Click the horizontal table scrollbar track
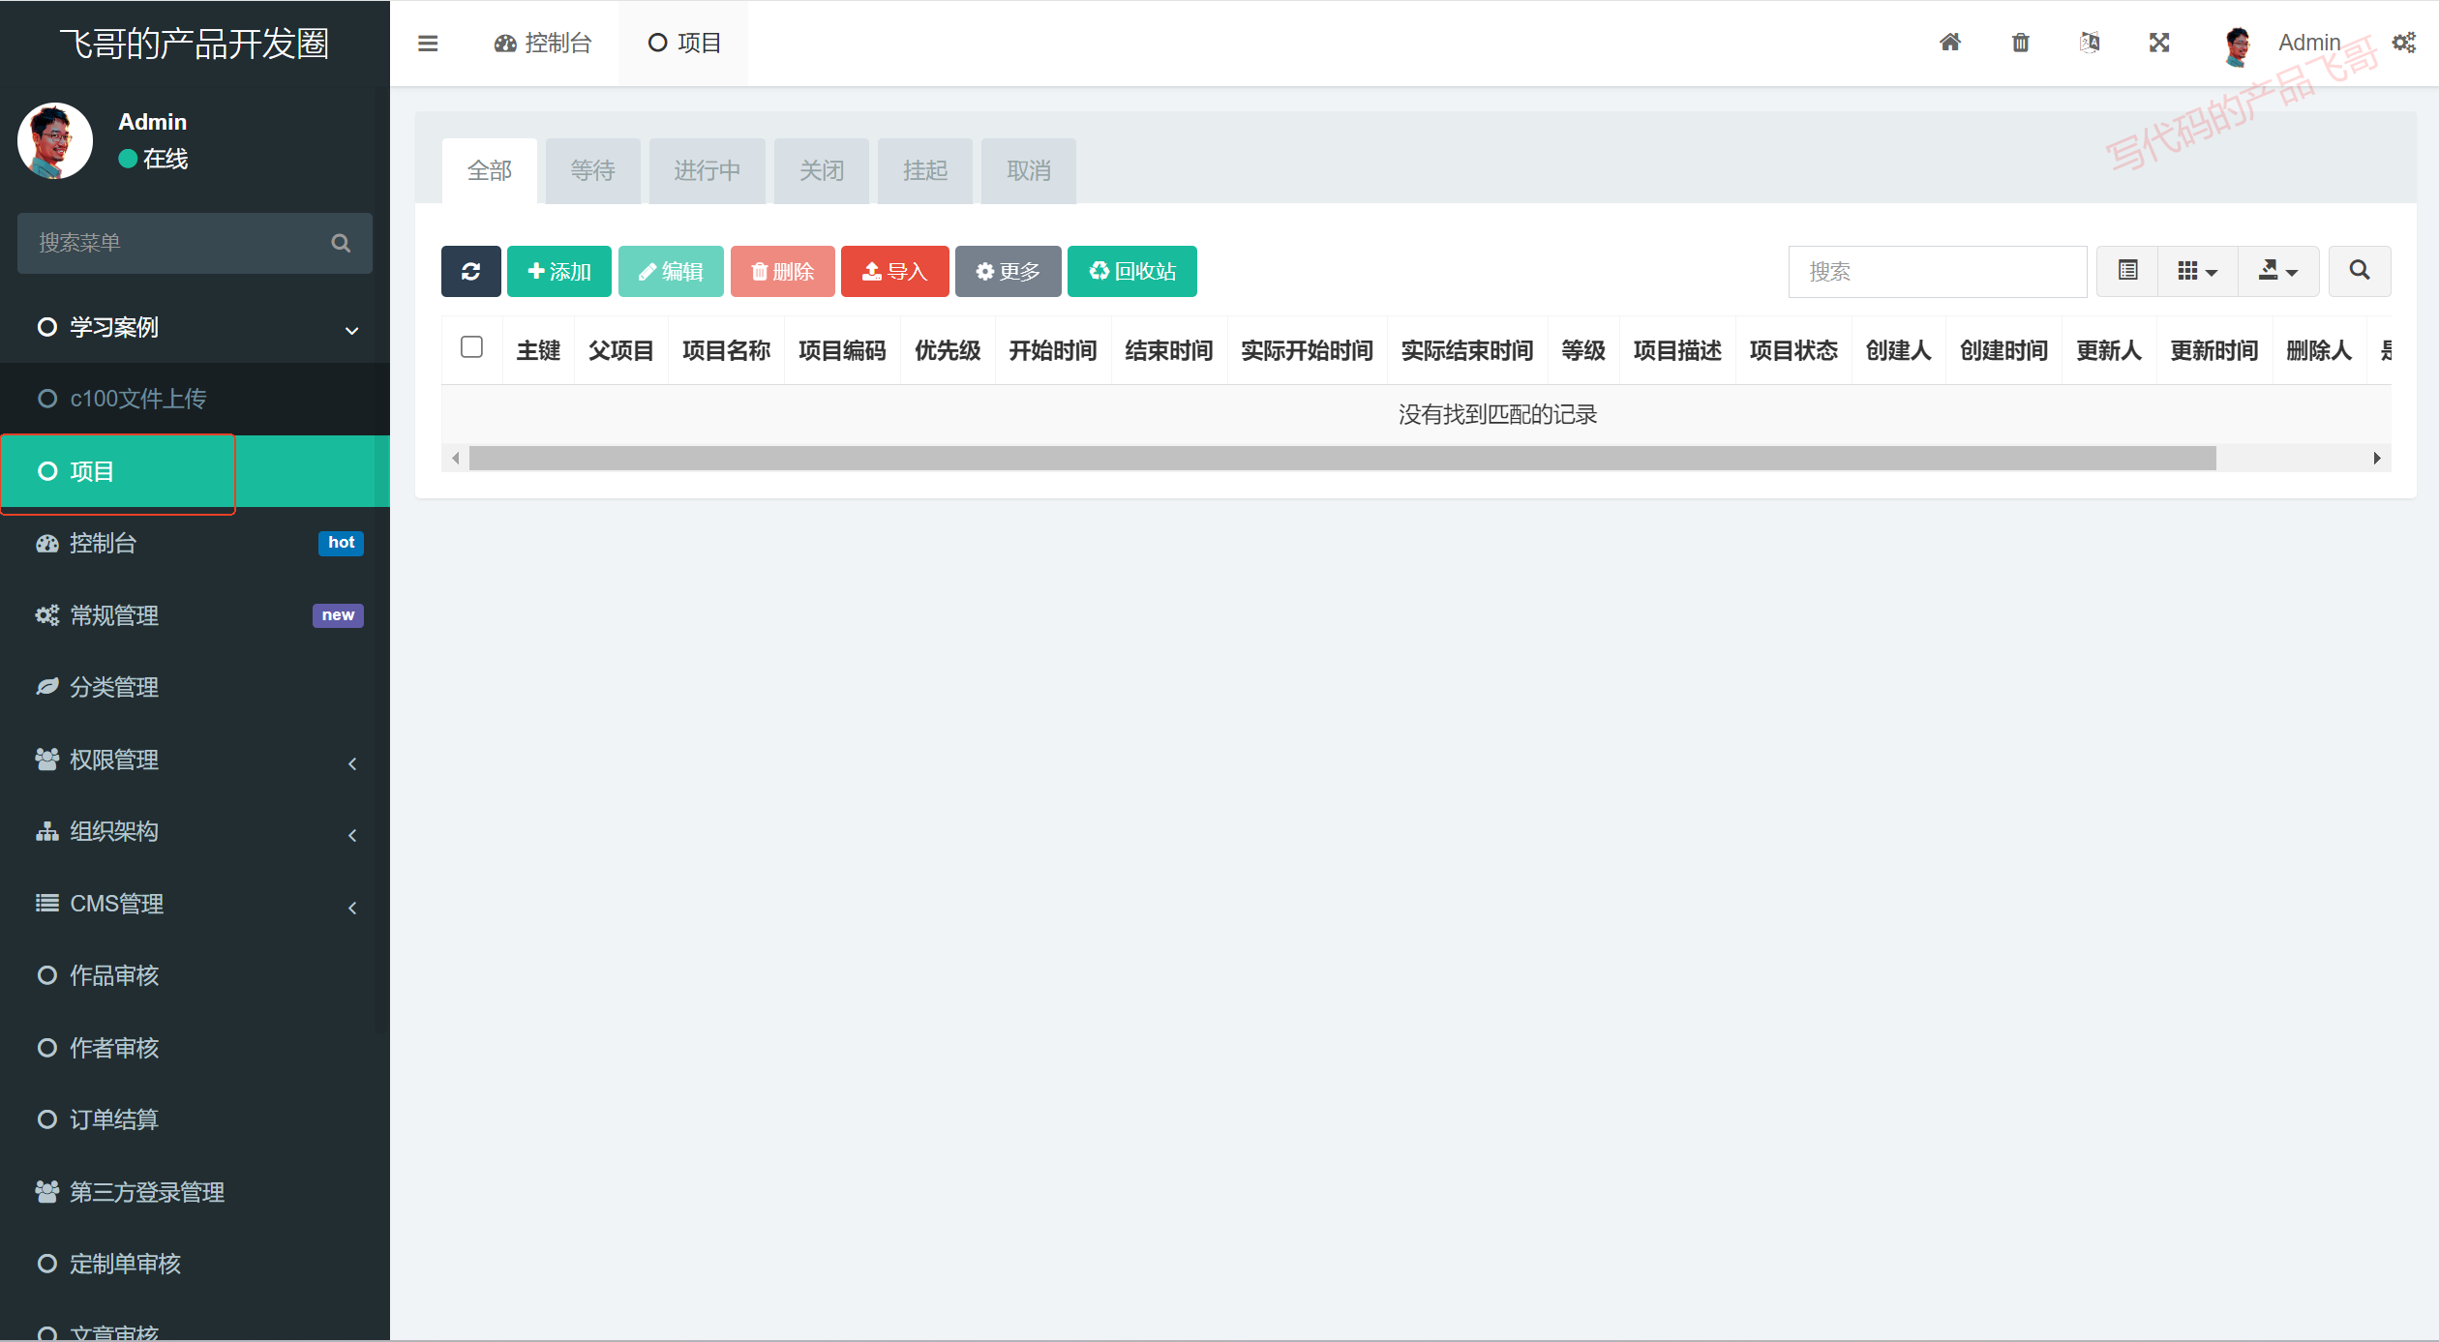The height and width of the screenshot is (1342, 2439). [x=2294, y=459]
